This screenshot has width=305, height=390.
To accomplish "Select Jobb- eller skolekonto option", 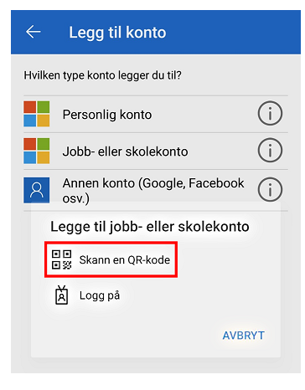I will [x=156, y=151].
